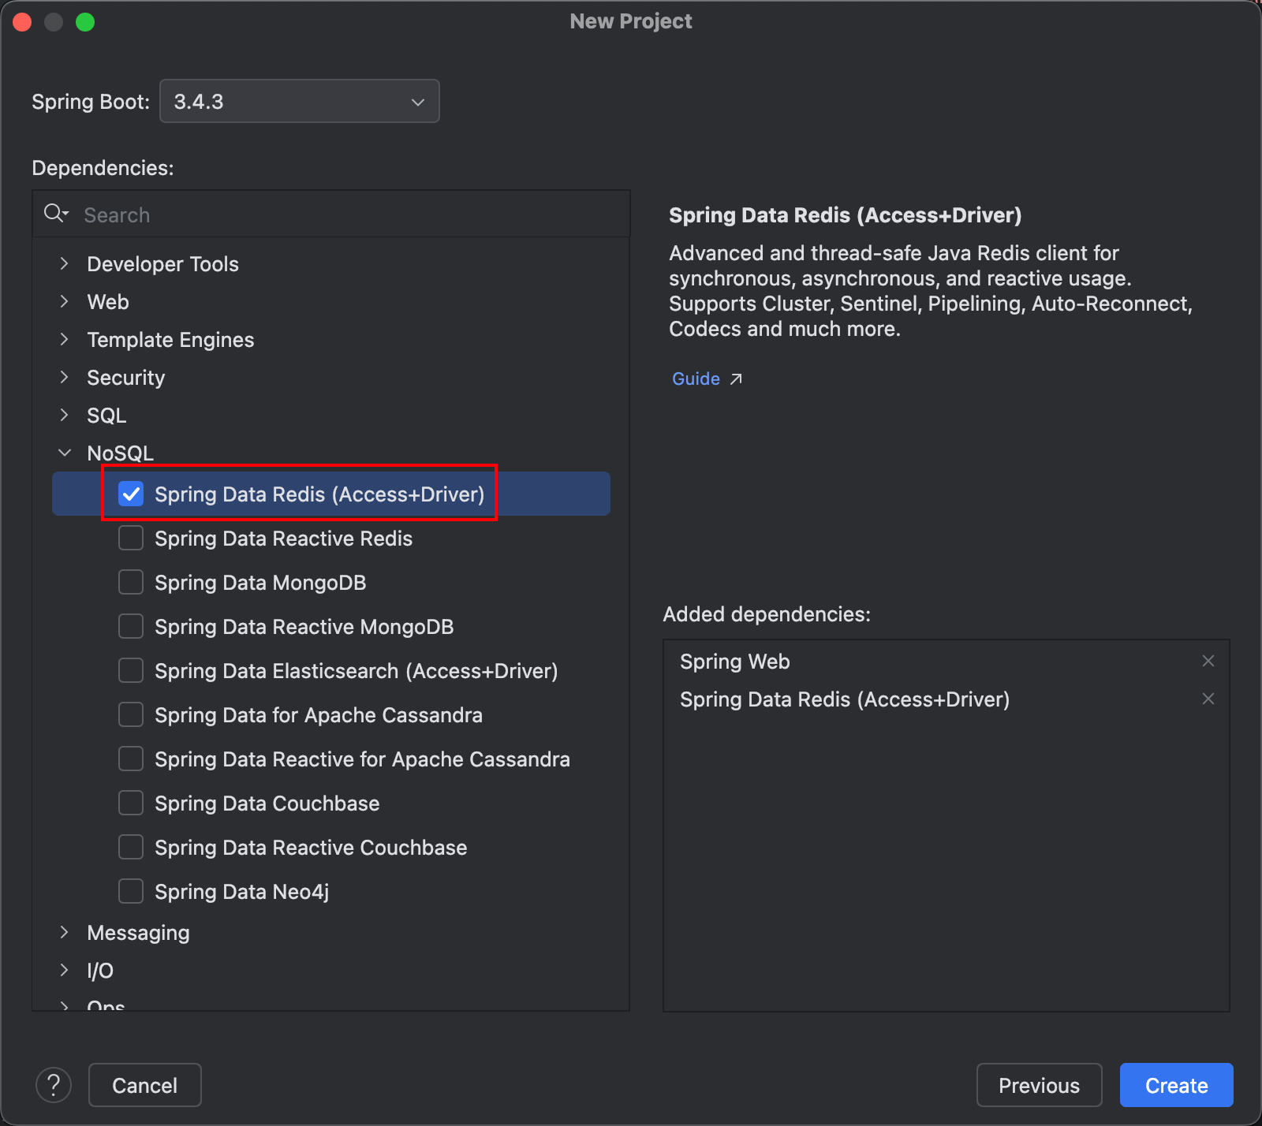
Task: Remove Spring Data Redis from added dependencies
Action: 1208,699
